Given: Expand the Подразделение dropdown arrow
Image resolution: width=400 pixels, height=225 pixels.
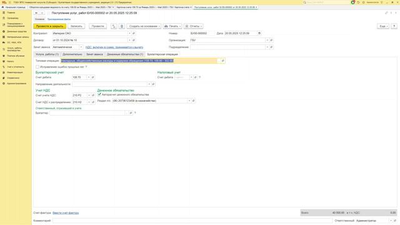Looking at the screenshot, I should (267, 47).
